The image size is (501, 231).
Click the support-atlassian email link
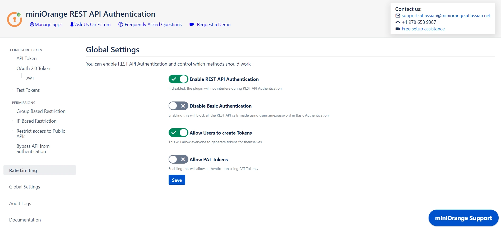coord(446,16)
